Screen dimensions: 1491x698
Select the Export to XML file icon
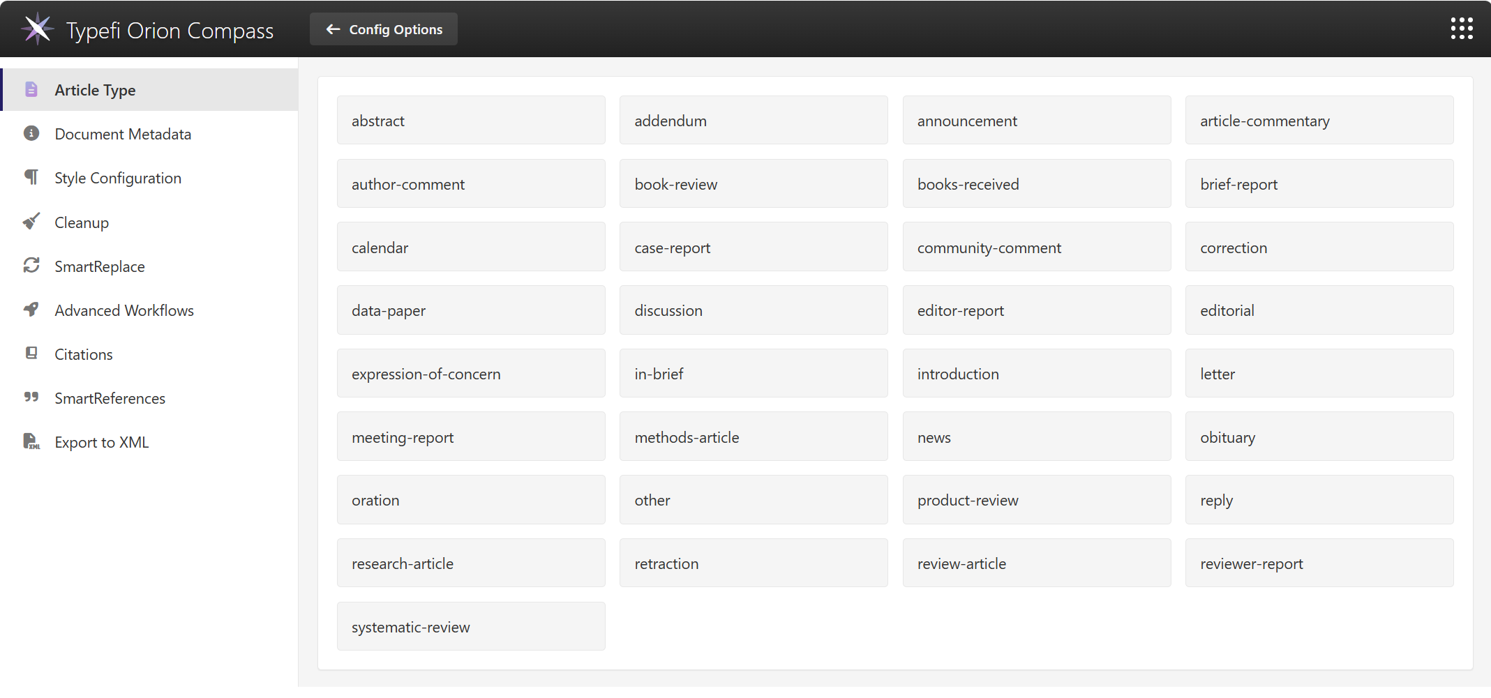point(31,441)
